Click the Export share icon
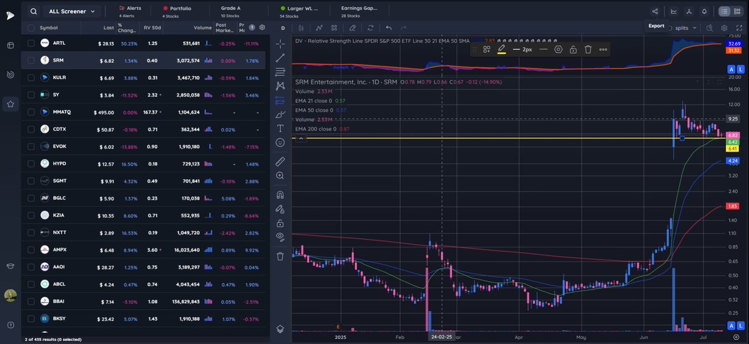Image resolution: width=749 pixels, height=344 pixels. pos(655,11)
